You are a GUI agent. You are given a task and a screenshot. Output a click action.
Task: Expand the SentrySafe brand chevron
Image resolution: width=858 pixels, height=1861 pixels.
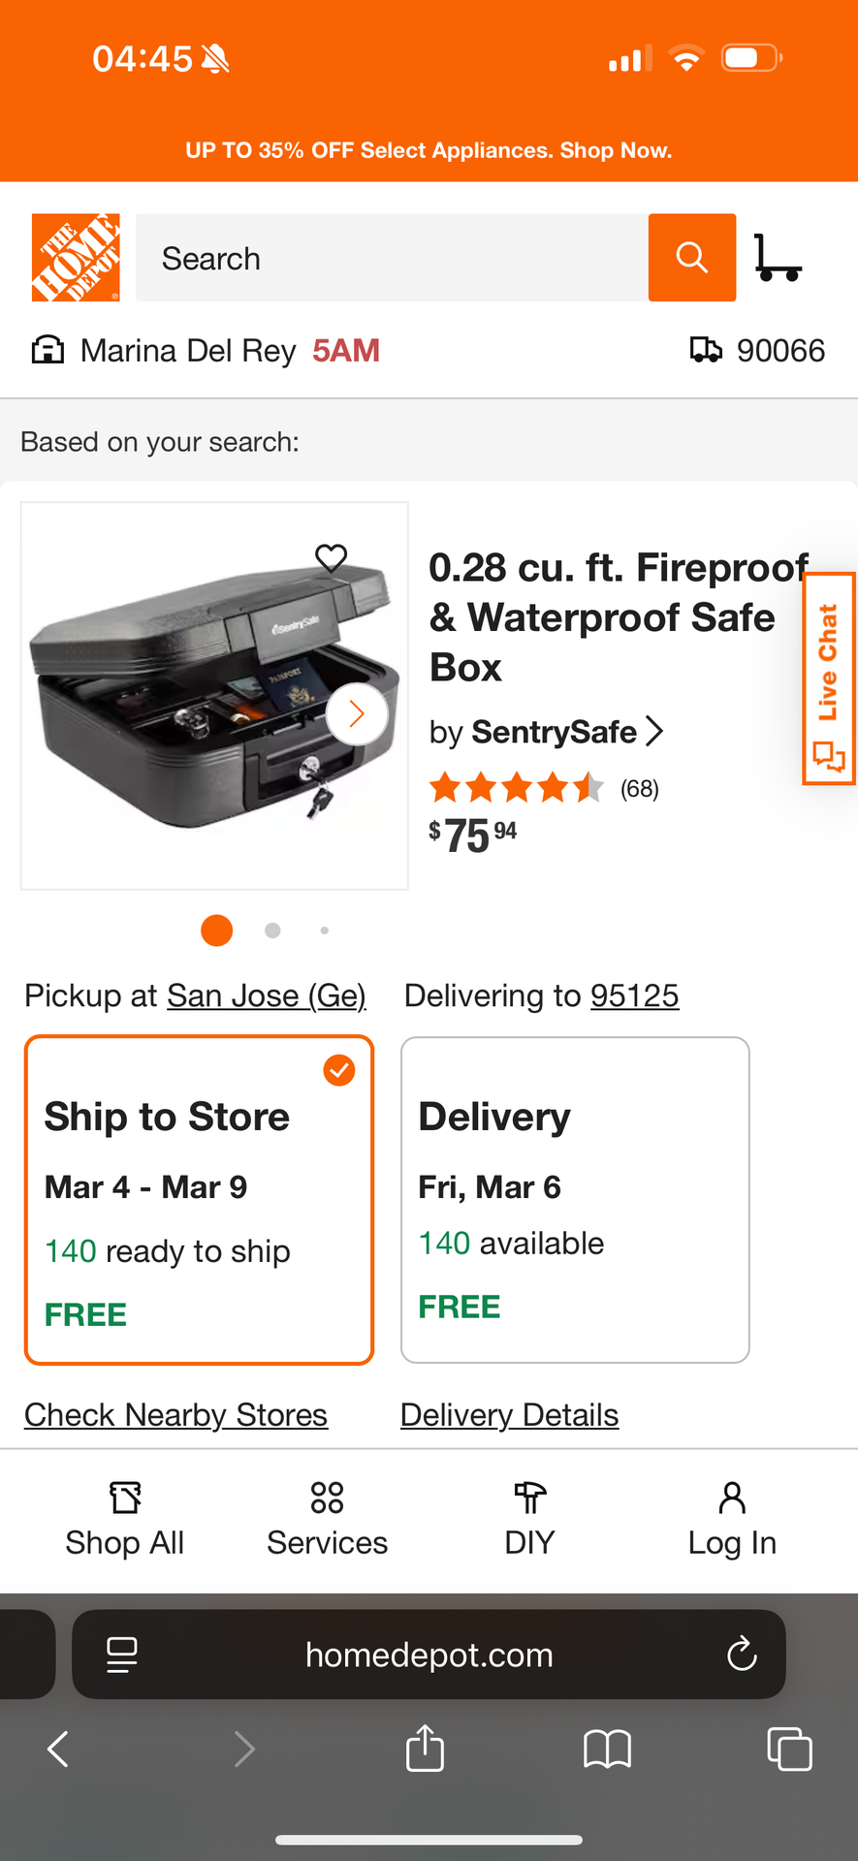655,731
